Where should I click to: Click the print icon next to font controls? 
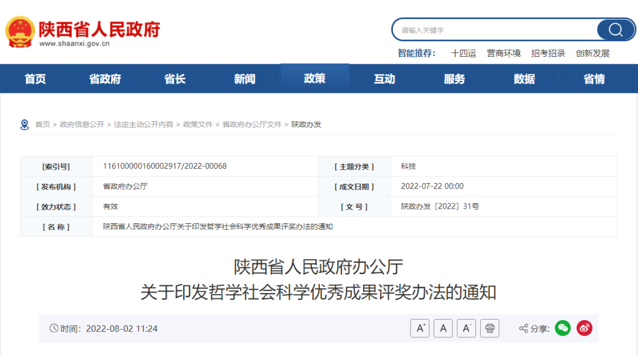coord(490,328)
